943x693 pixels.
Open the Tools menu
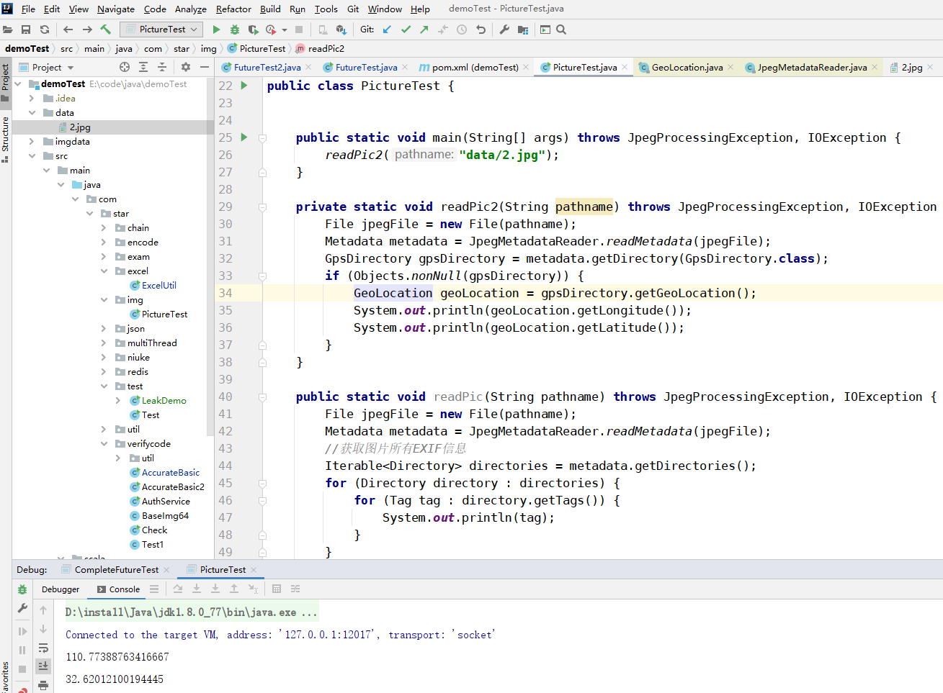click(326, 9)
